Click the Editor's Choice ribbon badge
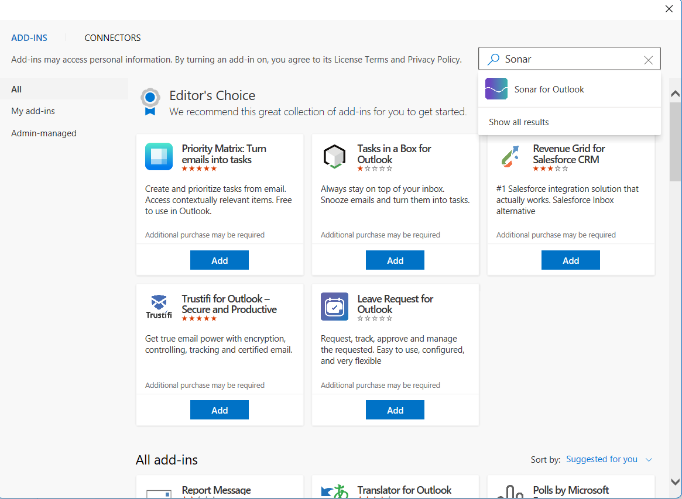Viewport: 682px width, 499px height. 150,101
